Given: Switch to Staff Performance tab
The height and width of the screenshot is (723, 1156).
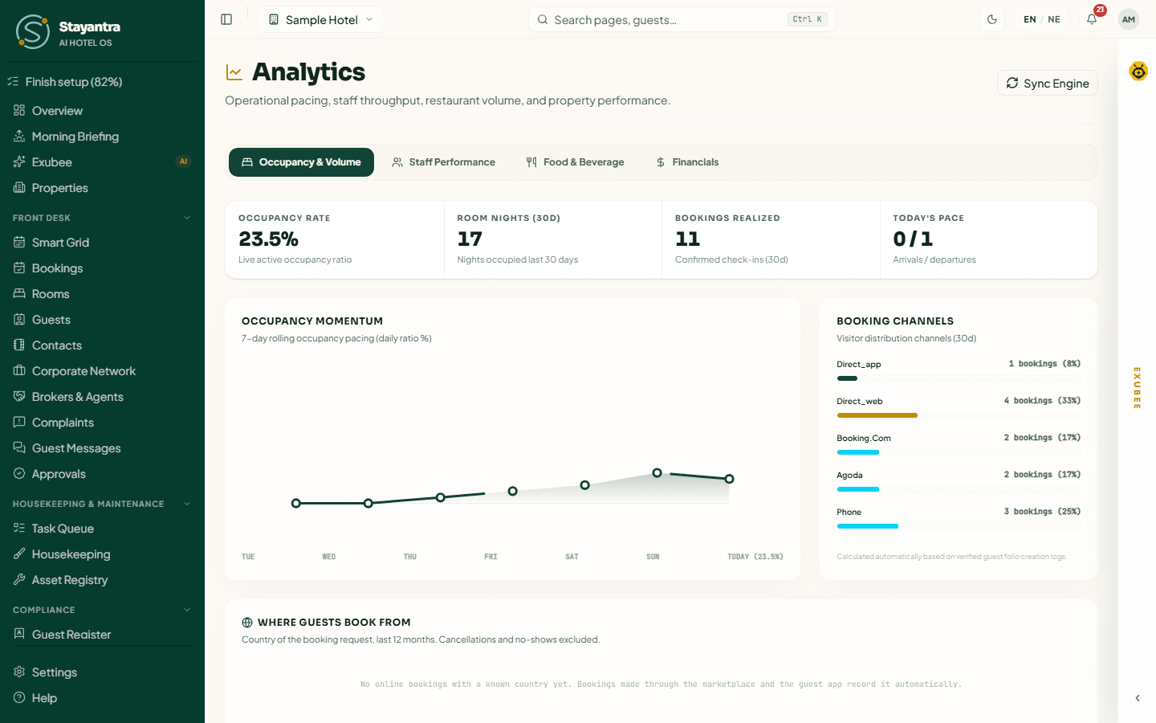Looking at the screenshot, I should [443, 162].
